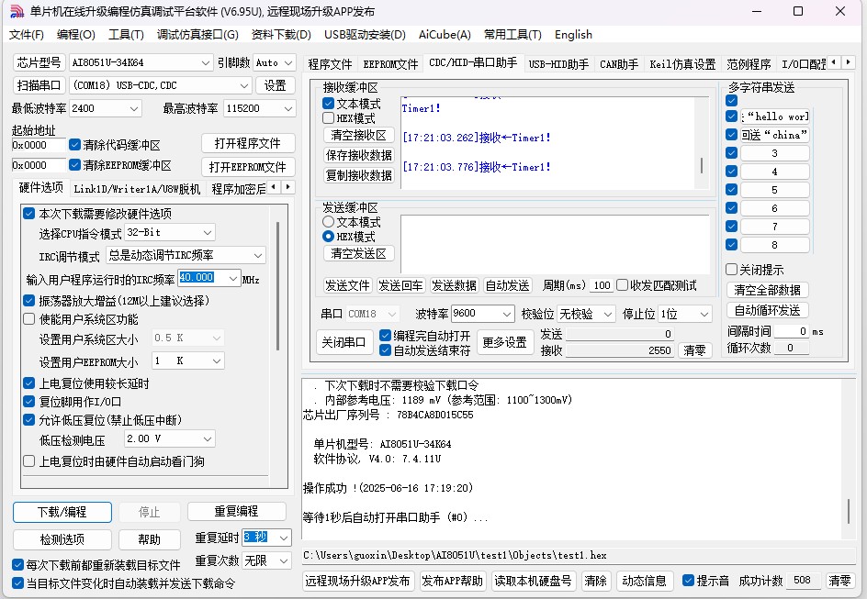The image size is (867, 599).
Task: Click the 下载/编程 button
Action: pos(62,512)
